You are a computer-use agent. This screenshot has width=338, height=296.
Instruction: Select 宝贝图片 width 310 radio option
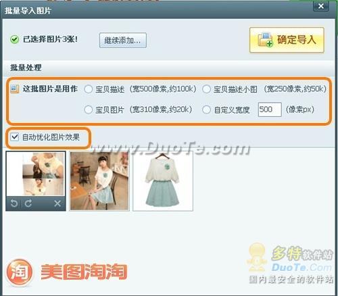tap(88, 110)
